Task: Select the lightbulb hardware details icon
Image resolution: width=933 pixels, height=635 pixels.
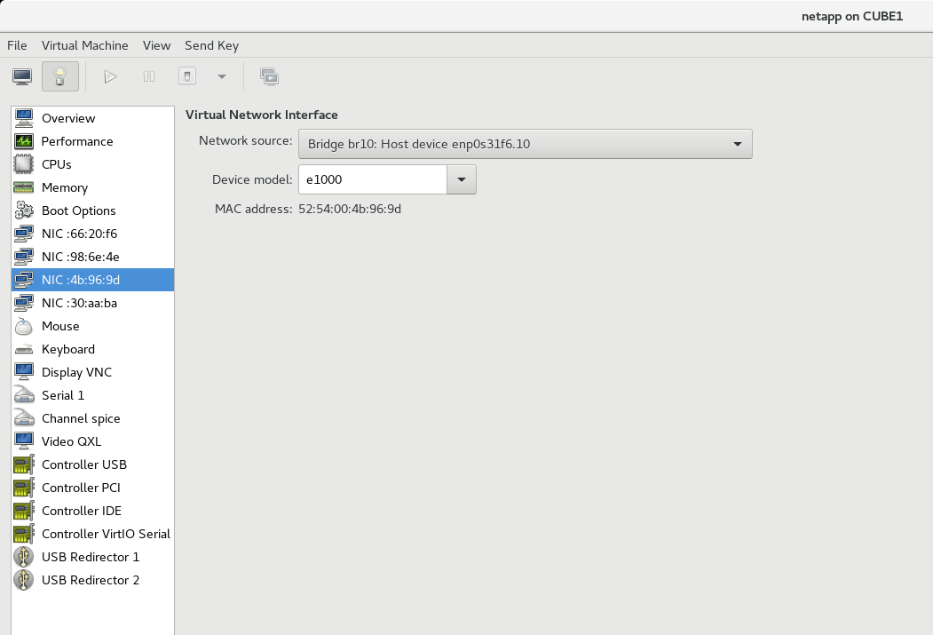Action: tap(59, 76)
